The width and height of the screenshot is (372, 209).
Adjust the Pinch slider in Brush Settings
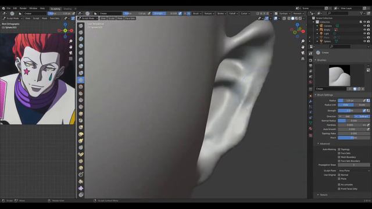click(x=354, y=138)
